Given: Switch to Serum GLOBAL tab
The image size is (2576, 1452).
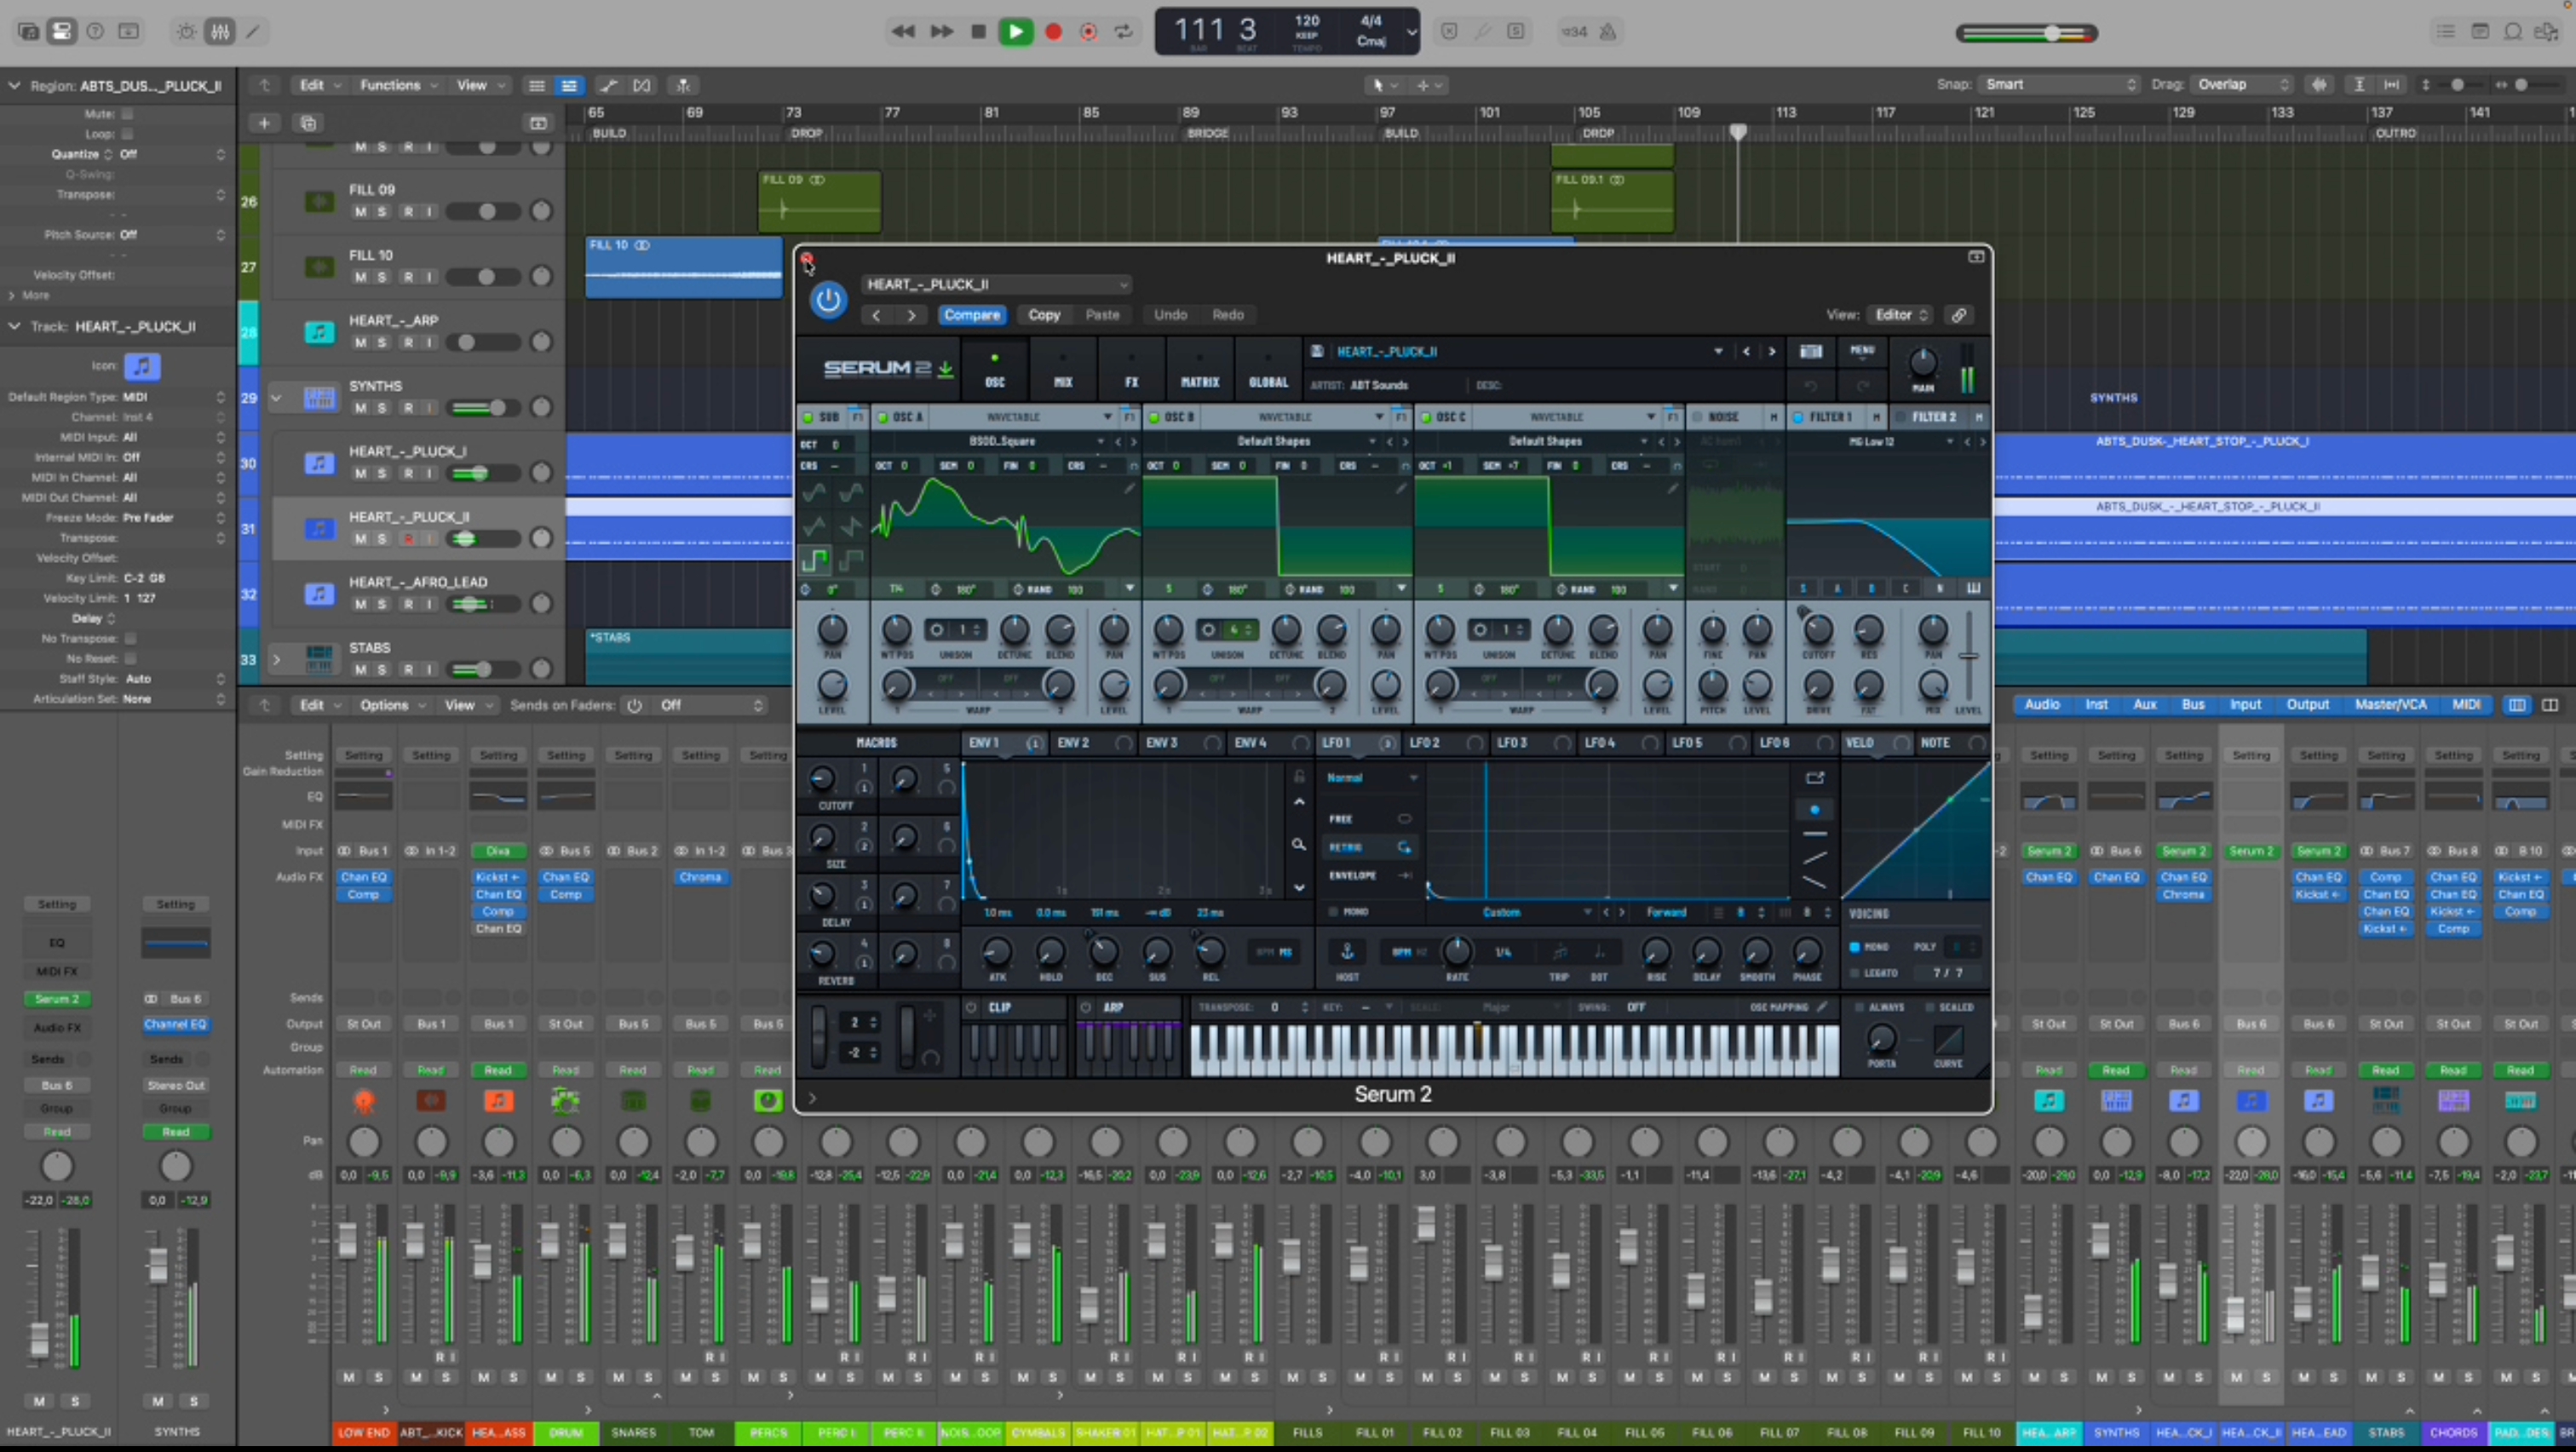Looking at the screenshot, I should coord(1268,369).
